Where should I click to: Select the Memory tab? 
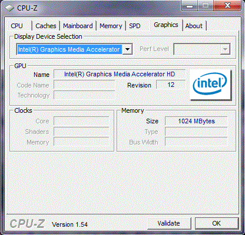click(x=111, y=26)
